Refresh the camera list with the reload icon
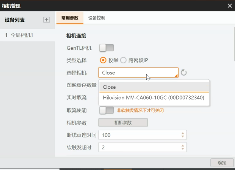The width and height of the screenshot is (235, 170). 183,73
